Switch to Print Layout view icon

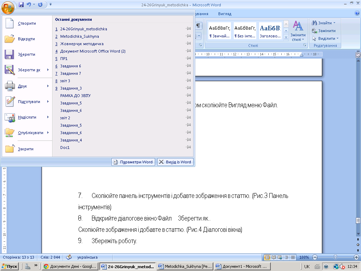pos(267,257)
